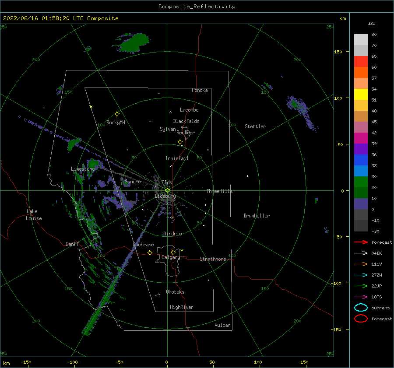
Task: Click the Sylvan label on map
Action: 168,129
